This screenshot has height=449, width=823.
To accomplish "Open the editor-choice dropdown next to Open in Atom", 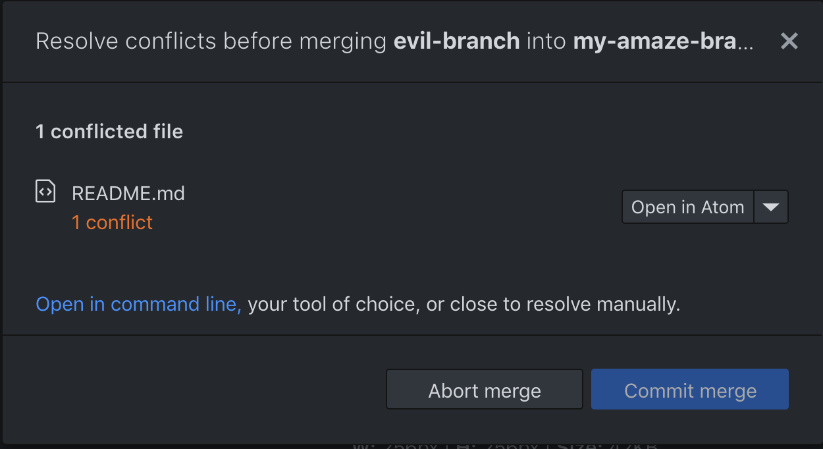I will (771, 206).
